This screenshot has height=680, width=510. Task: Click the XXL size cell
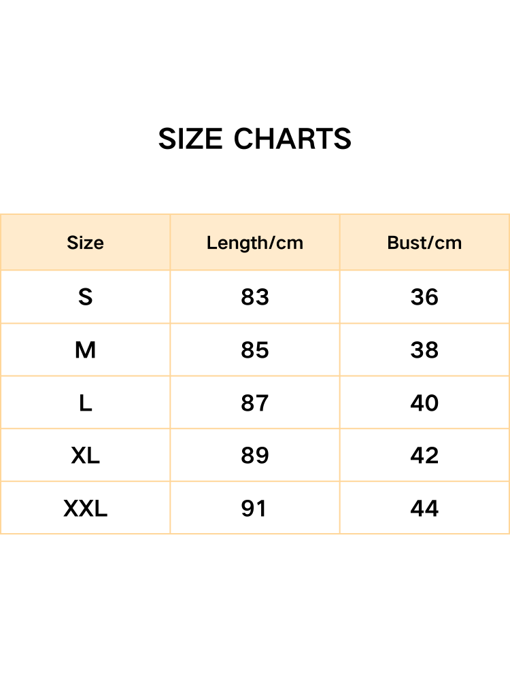coord(85,509)
